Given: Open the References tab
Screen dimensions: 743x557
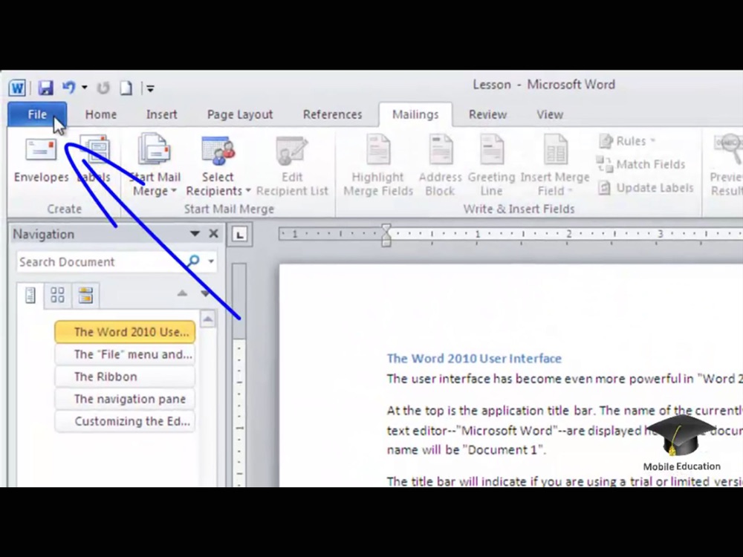Looking at the screenshot, I should tap(332, 114).
